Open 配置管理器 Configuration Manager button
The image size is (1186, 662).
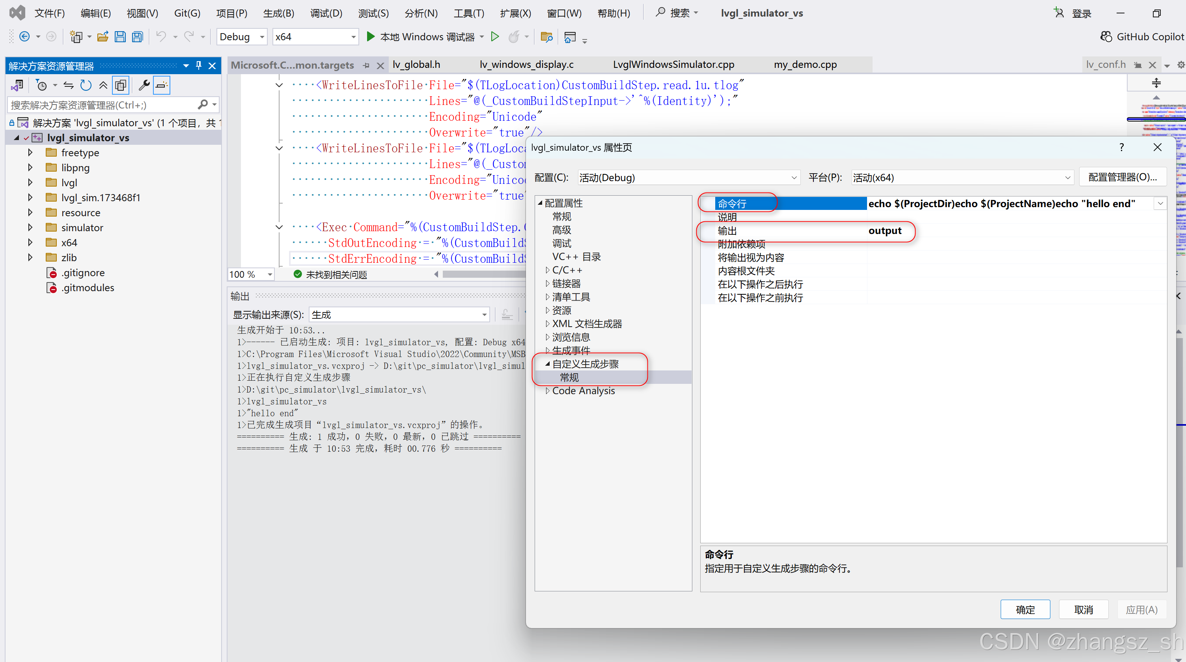1122,178
